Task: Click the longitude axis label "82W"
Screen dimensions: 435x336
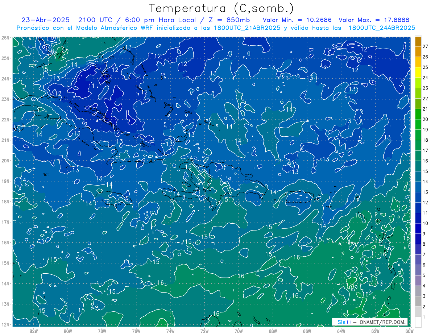Action: click(x=34, y=331)
